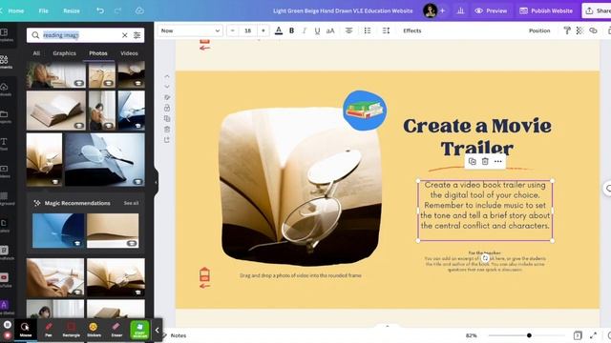Click the books graphic in blue circle
This screenshot has width=611, height=343.
(365, 111)
